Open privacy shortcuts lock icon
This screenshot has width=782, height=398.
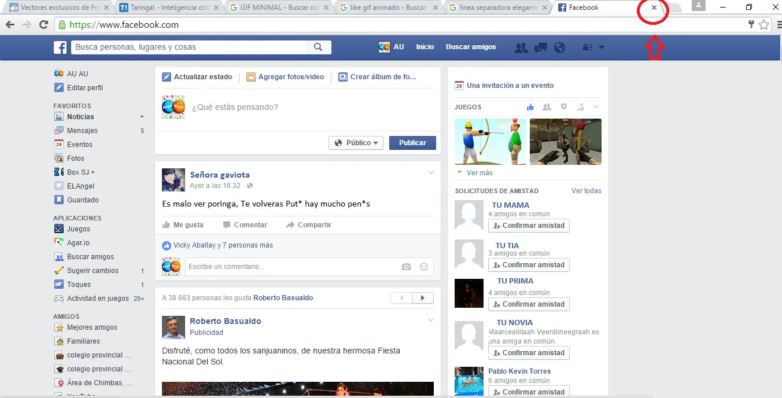[x=588, y=47]
